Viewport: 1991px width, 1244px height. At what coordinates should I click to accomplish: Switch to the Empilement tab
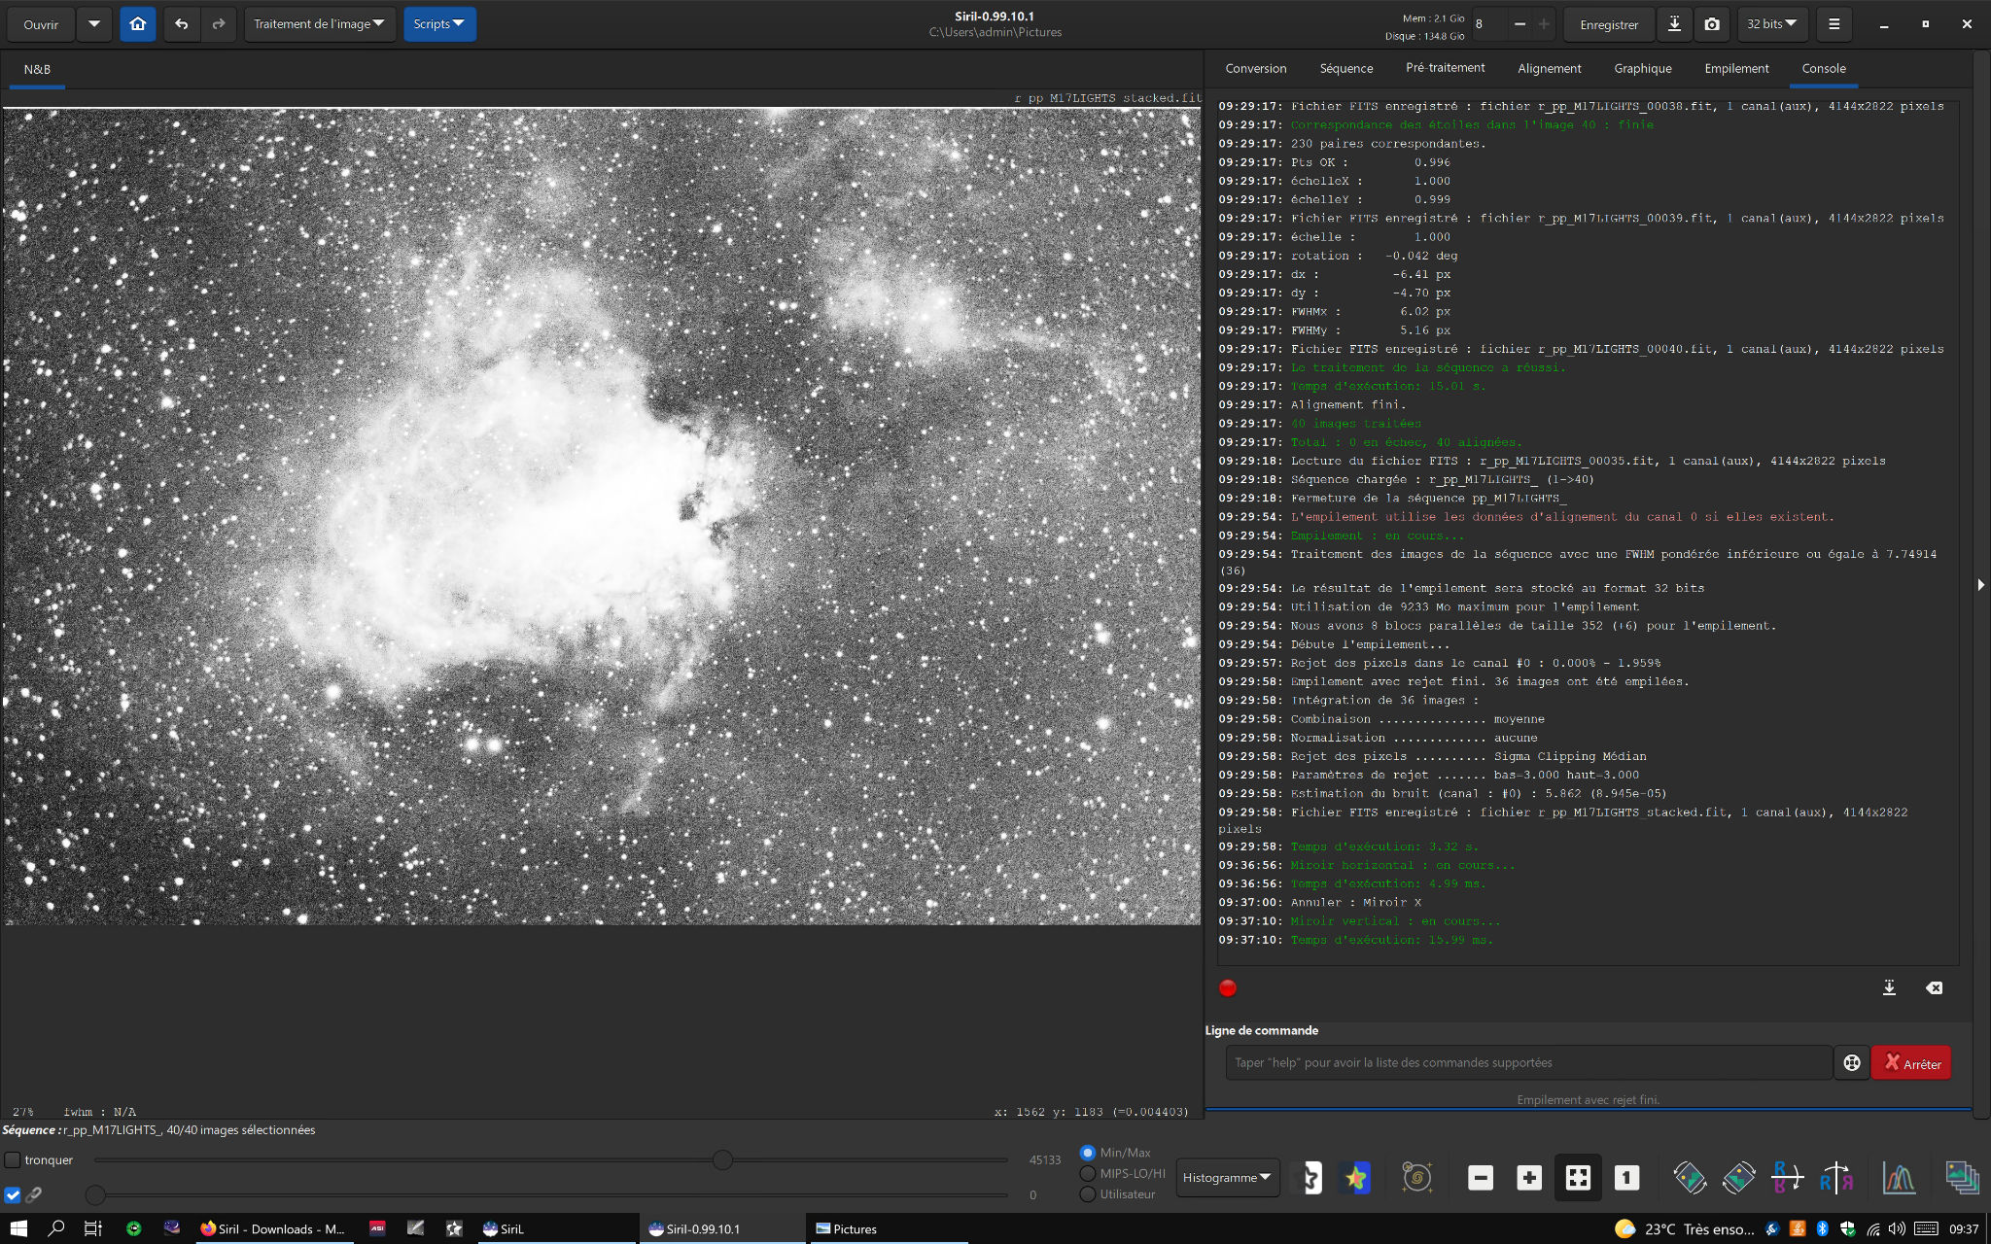[1736, 68]
